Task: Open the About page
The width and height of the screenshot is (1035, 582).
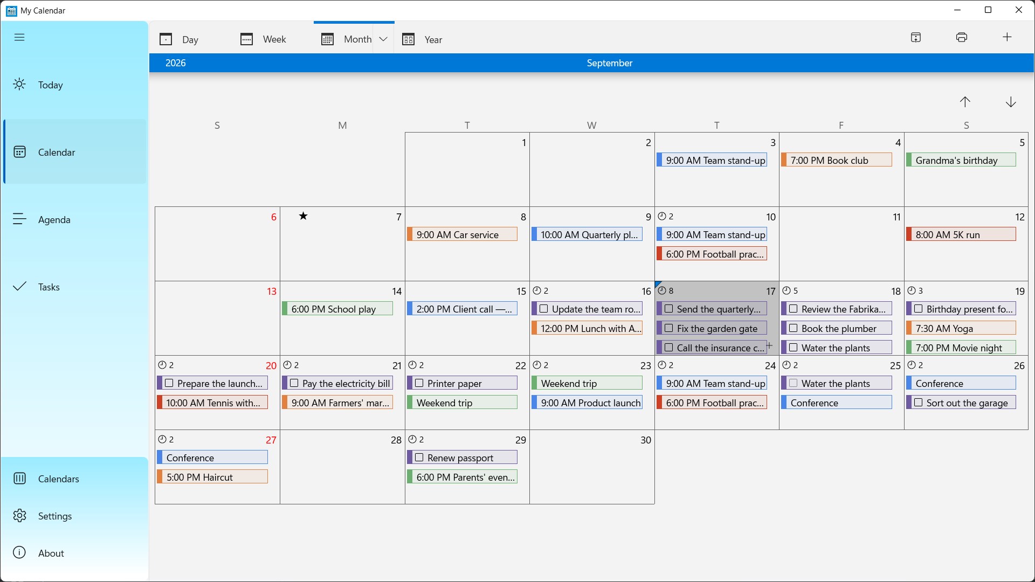Action: (74, 553)
